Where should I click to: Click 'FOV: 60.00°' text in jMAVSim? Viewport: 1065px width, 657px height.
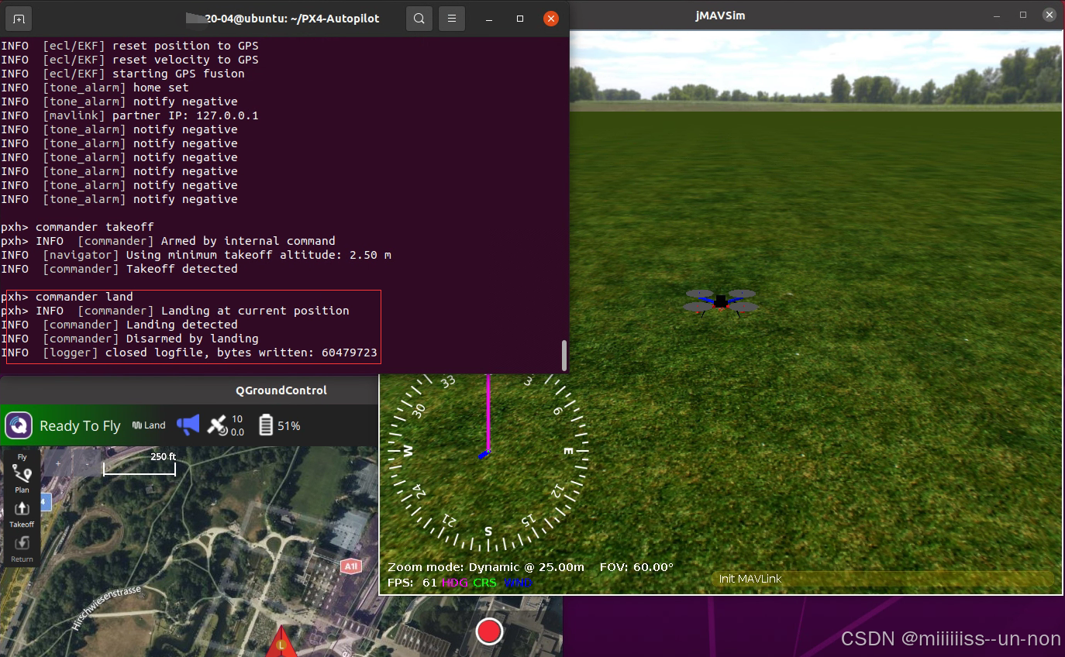pyautogui.click(x=636, y=567)
